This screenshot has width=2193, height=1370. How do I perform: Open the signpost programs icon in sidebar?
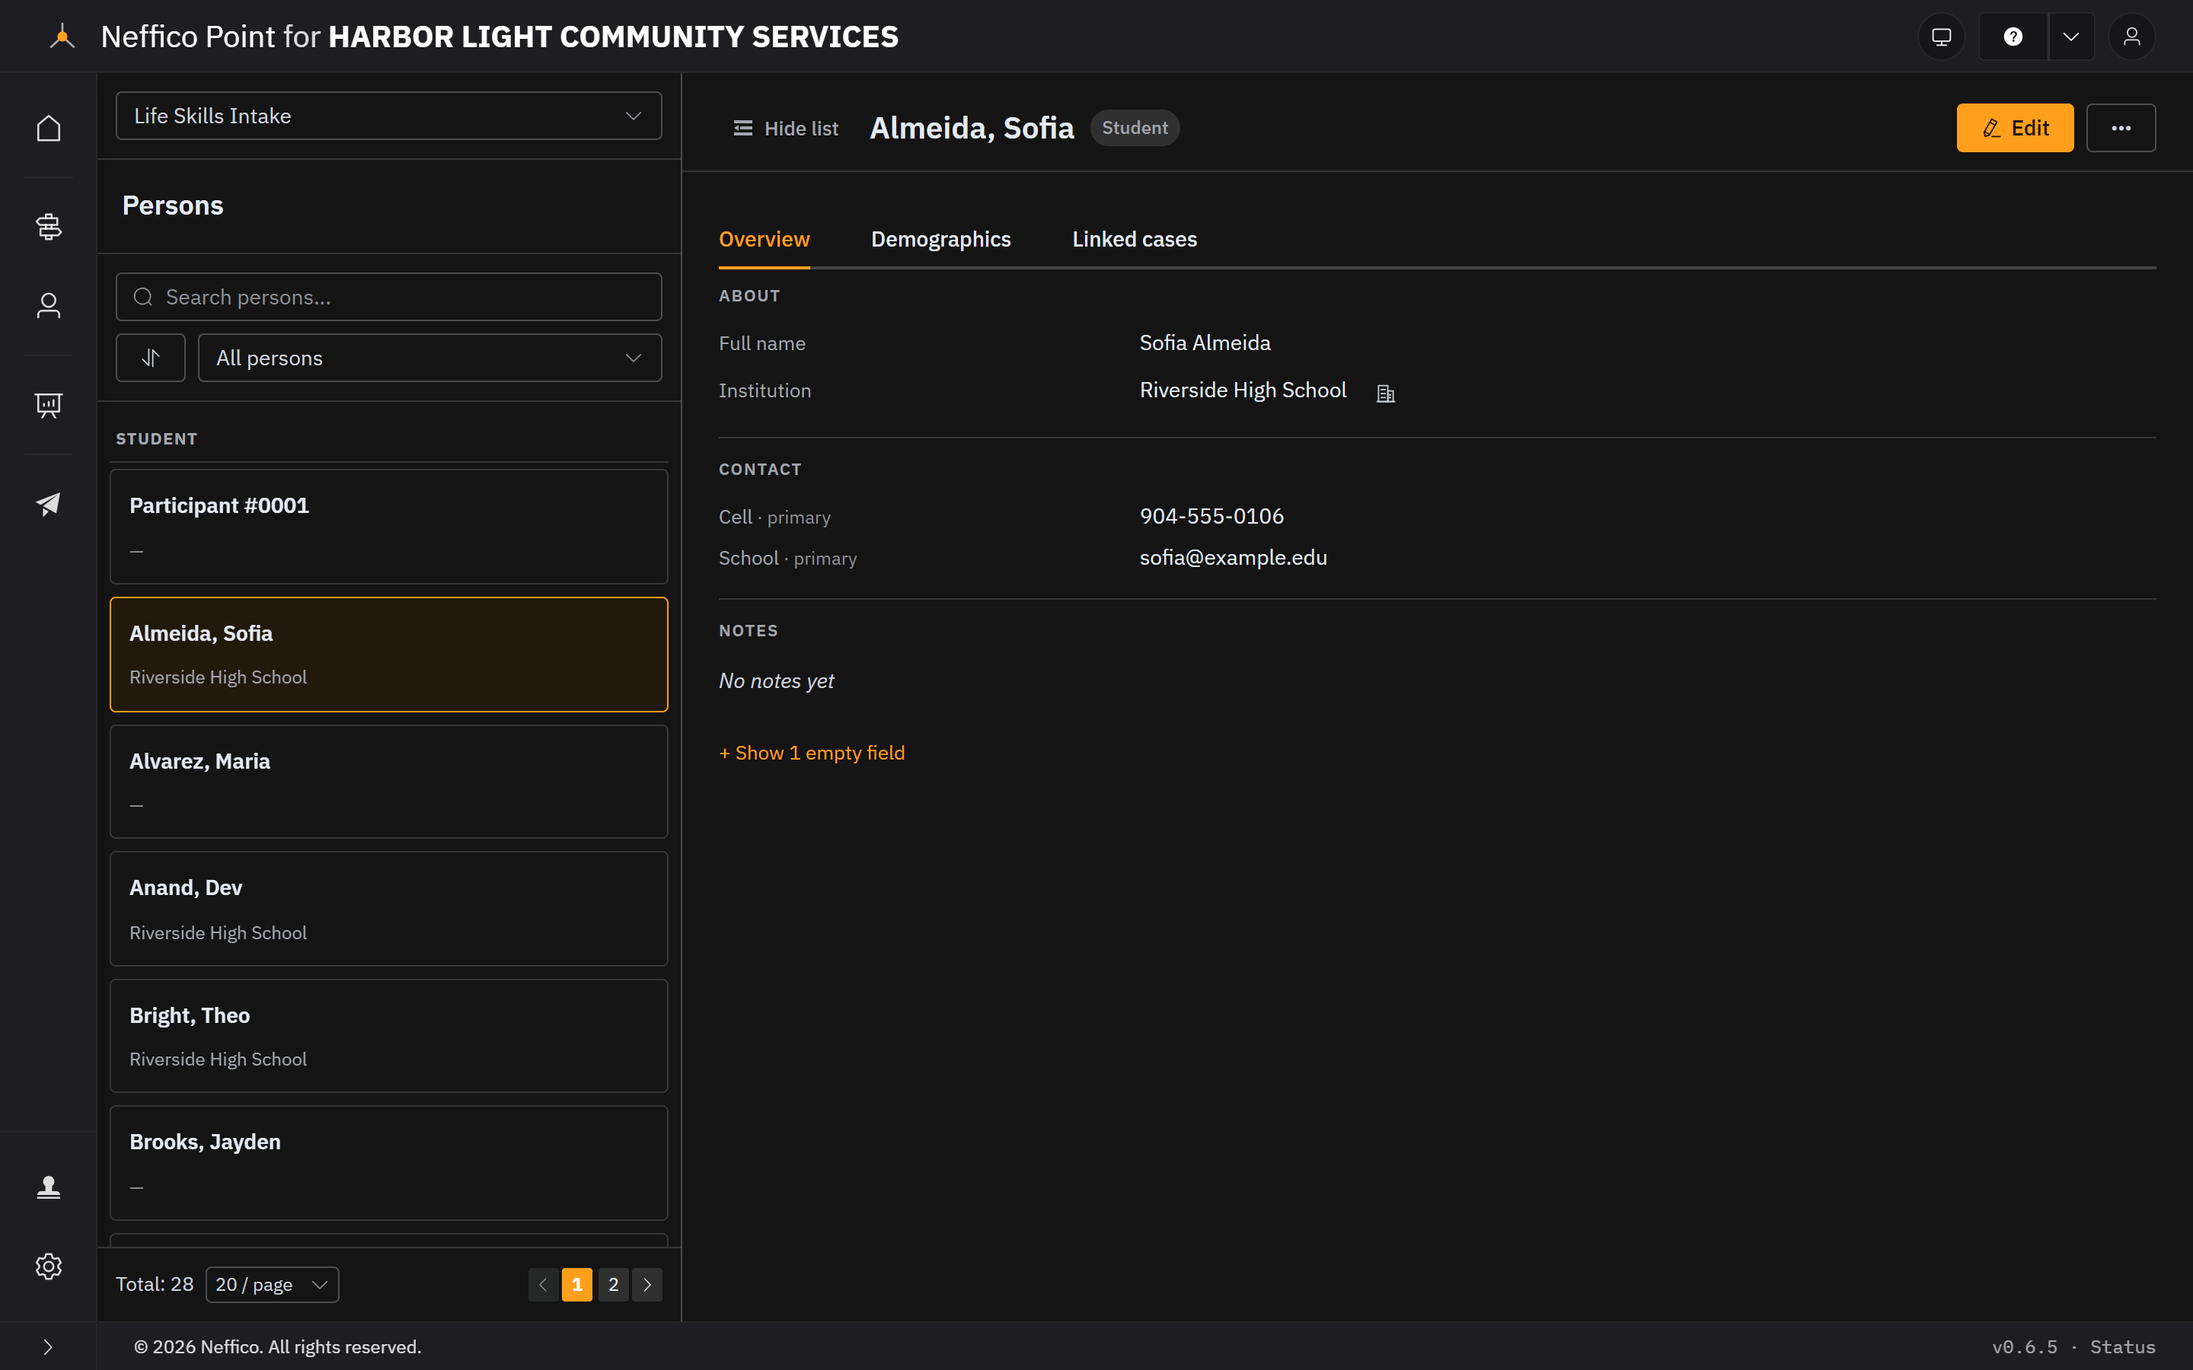click(48, 225)
